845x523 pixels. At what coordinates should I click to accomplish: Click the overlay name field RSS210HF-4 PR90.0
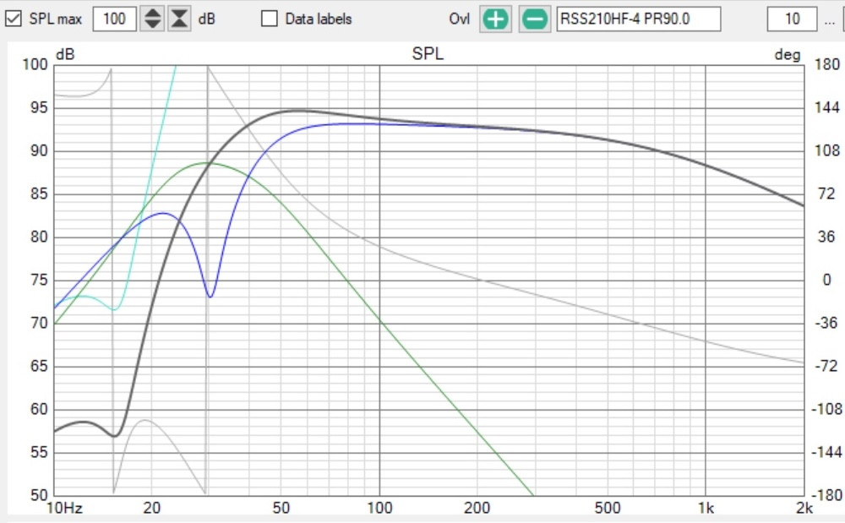(x=639, y=19)
